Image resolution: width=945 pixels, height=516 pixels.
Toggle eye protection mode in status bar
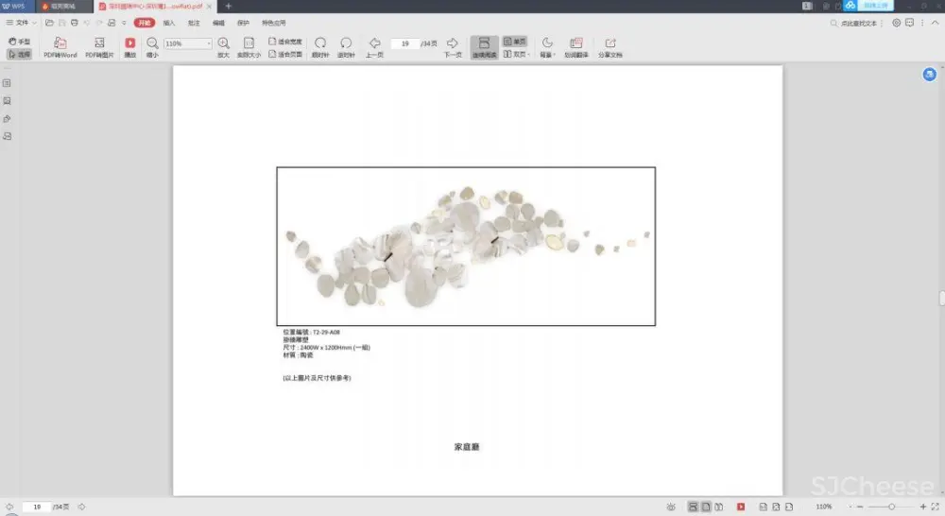tap(671, 507)
